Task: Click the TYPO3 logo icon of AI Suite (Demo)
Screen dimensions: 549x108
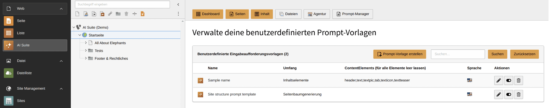Action: click(79, 27)
